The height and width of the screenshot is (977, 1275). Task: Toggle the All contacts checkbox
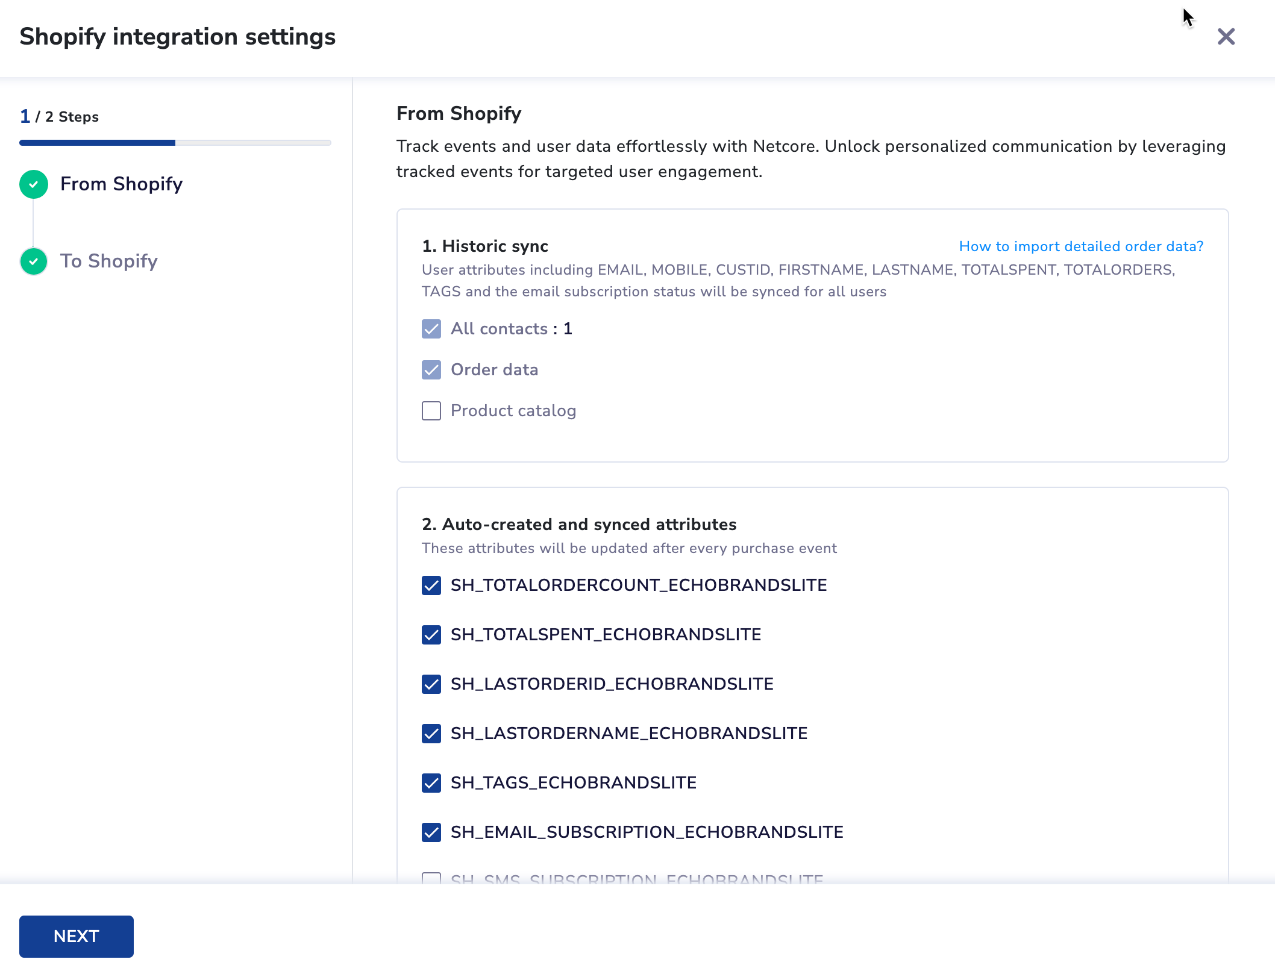click(431, 329)
